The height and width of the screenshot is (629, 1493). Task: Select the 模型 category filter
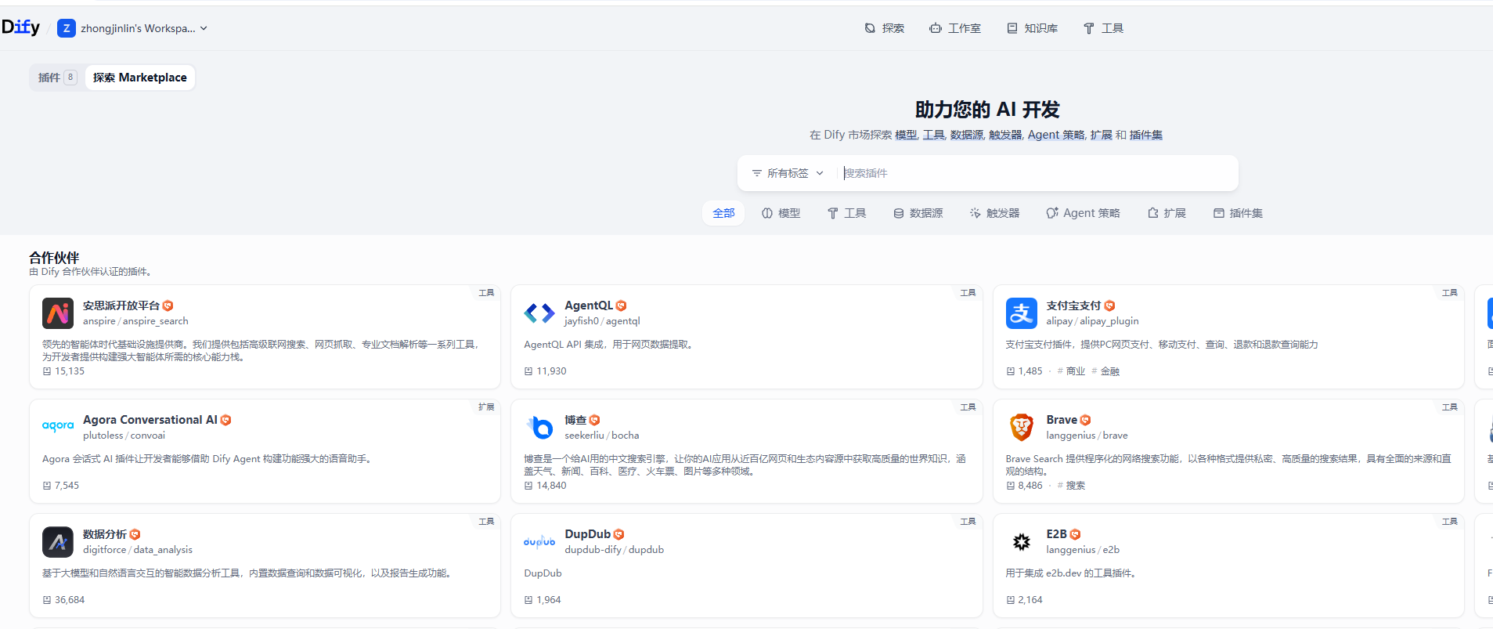(x=781, y=213)
